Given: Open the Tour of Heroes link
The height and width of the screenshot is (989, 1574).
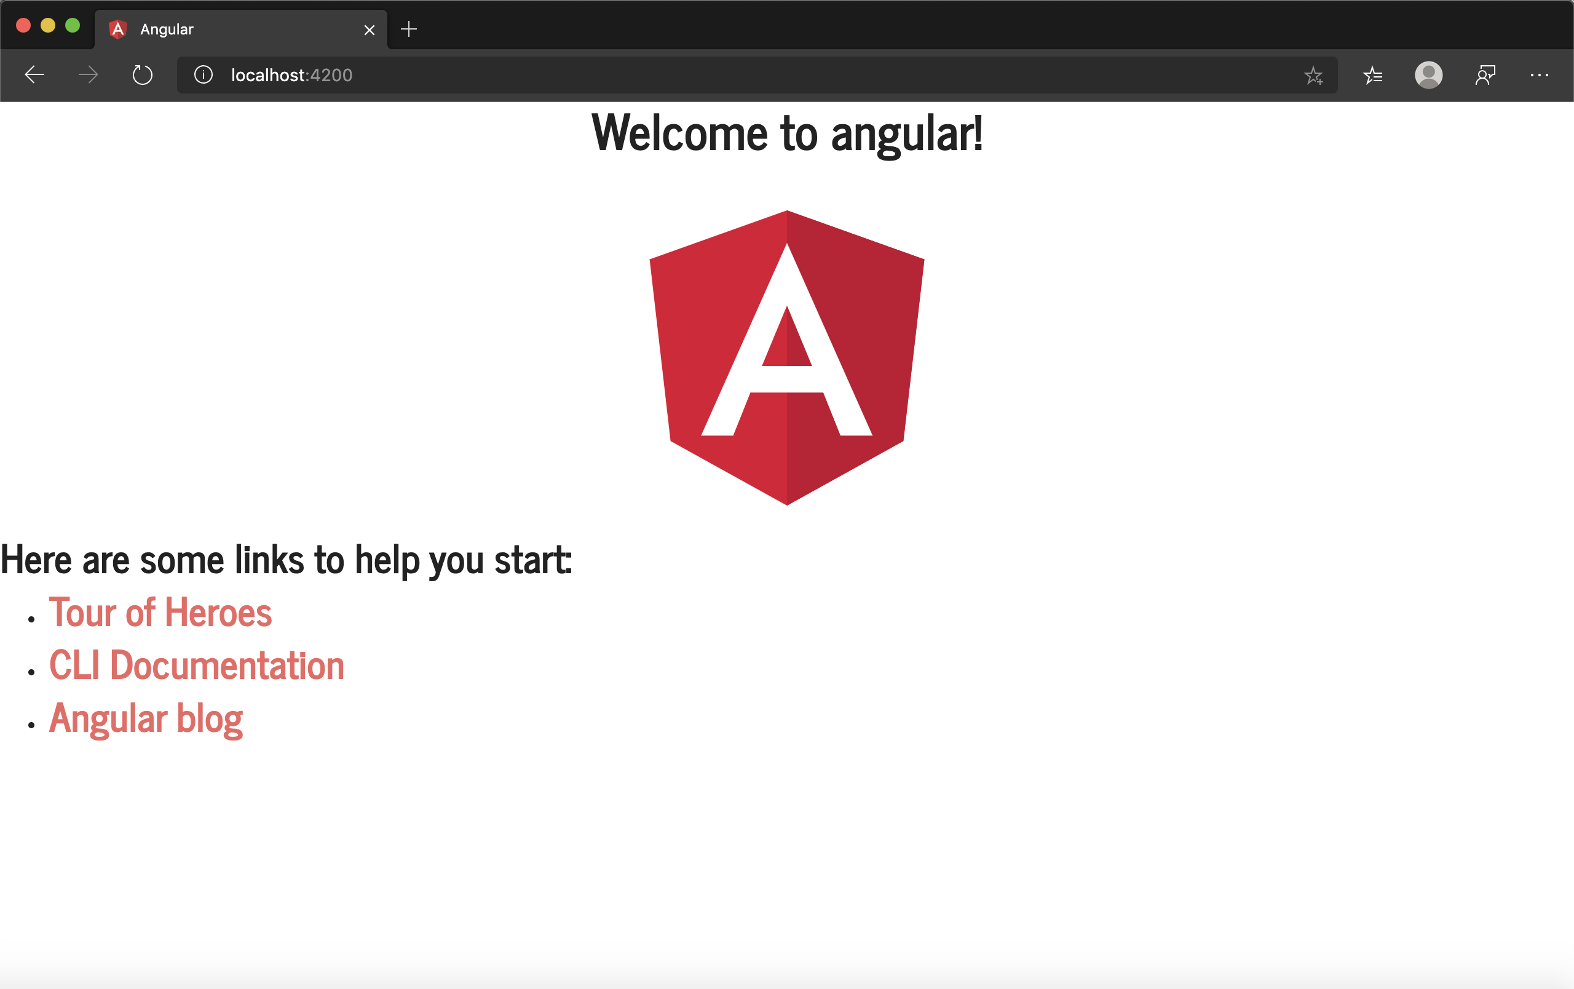Looking at the screenshot, I should [x=160, y=613].
